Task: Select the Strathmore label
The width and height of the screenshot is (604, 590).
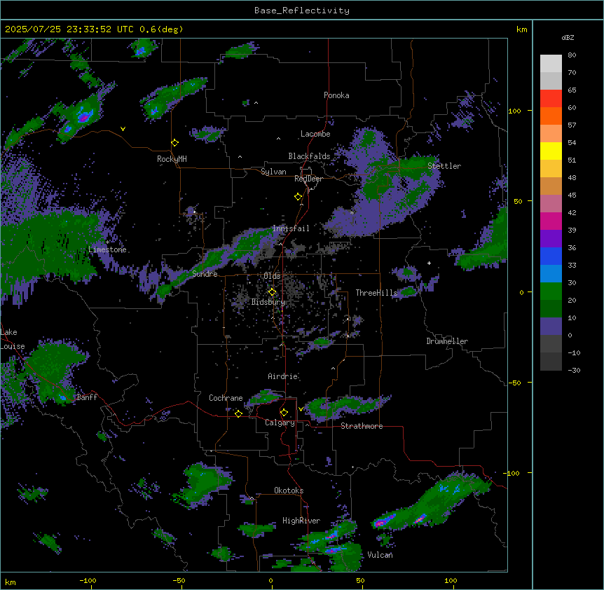Action: (362, 426)
